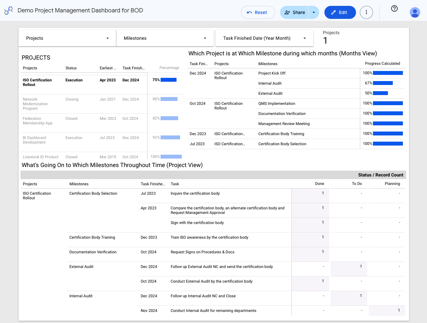Click the Edit button
The height and width of the screenshot is (323, 427).
pyautogui.click(x=340, y=12)
